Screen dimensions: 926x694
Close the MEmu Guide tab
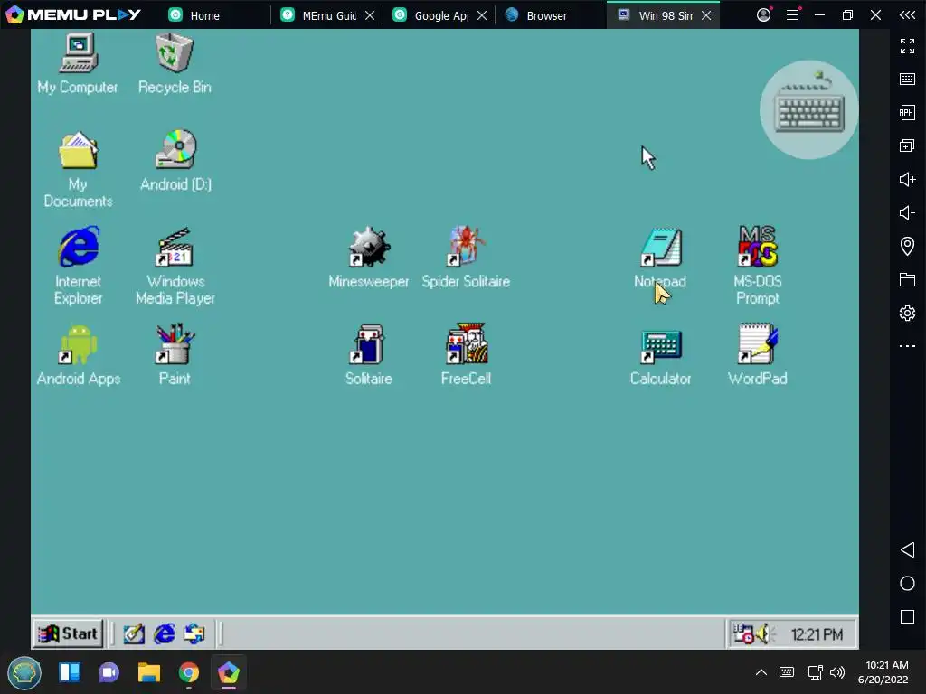370,15
